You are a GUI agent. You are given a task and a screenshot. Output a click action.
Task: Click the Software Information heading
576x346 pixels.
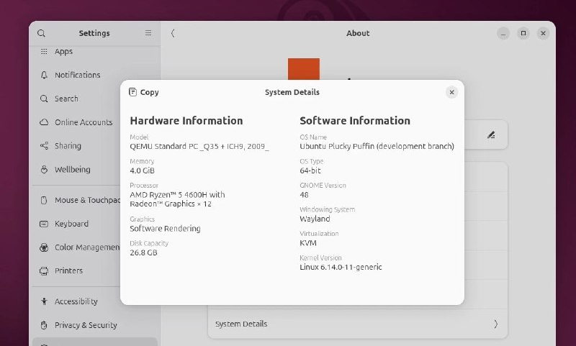[x=355, y=121]
